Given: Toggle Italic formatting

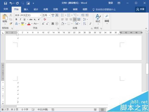Looking at the screenshot, I should click(x=20, y=19).
